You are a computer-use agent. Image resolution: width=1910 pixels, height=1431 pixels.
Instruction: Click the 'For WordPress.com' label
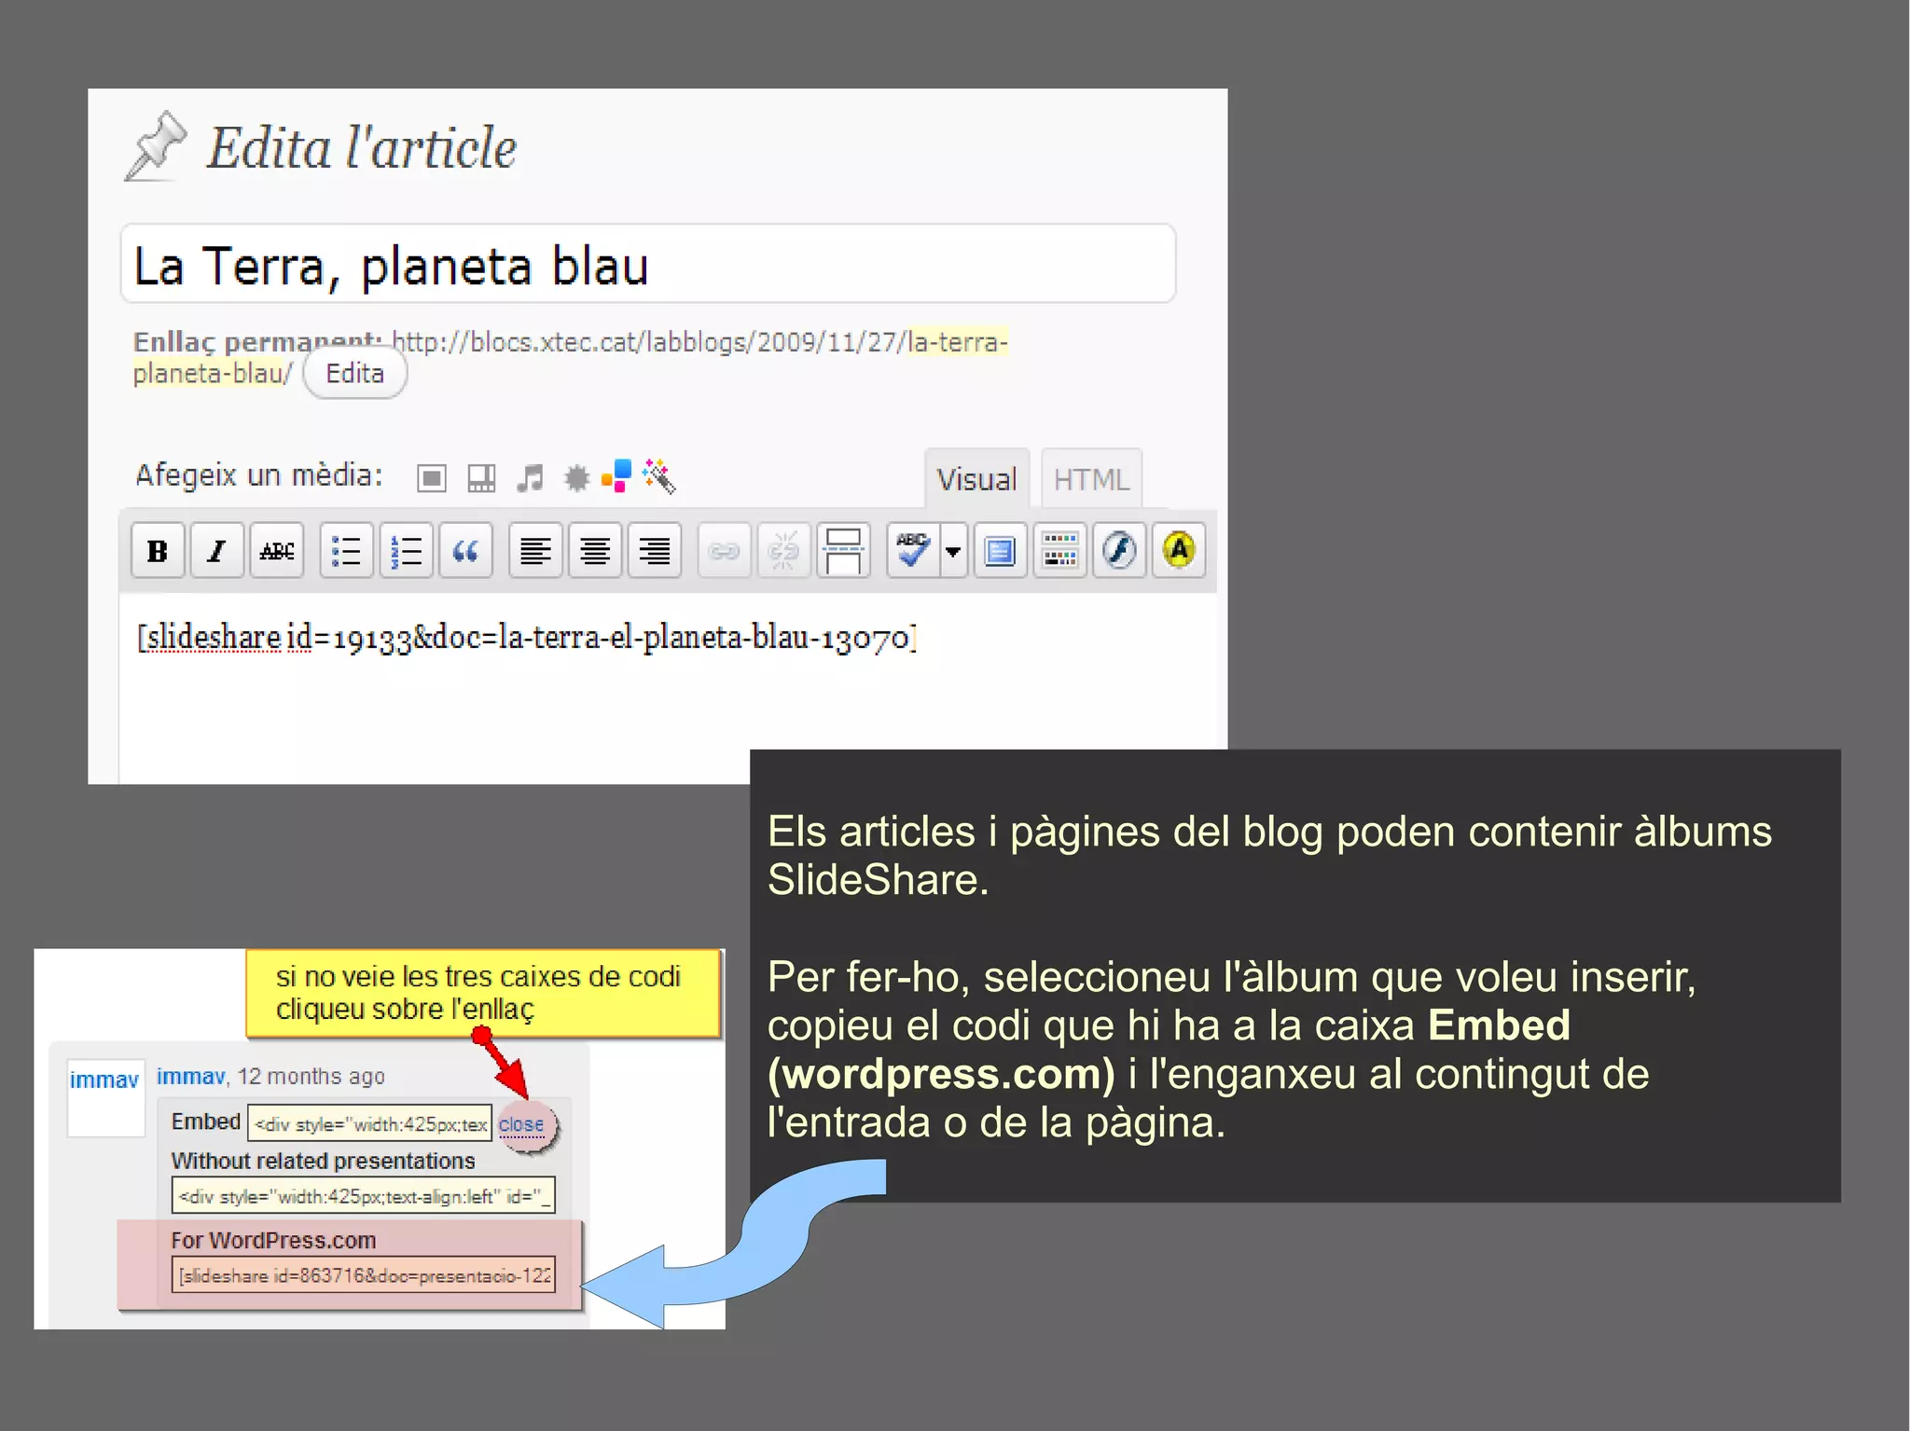click(x=273, y=1241)
